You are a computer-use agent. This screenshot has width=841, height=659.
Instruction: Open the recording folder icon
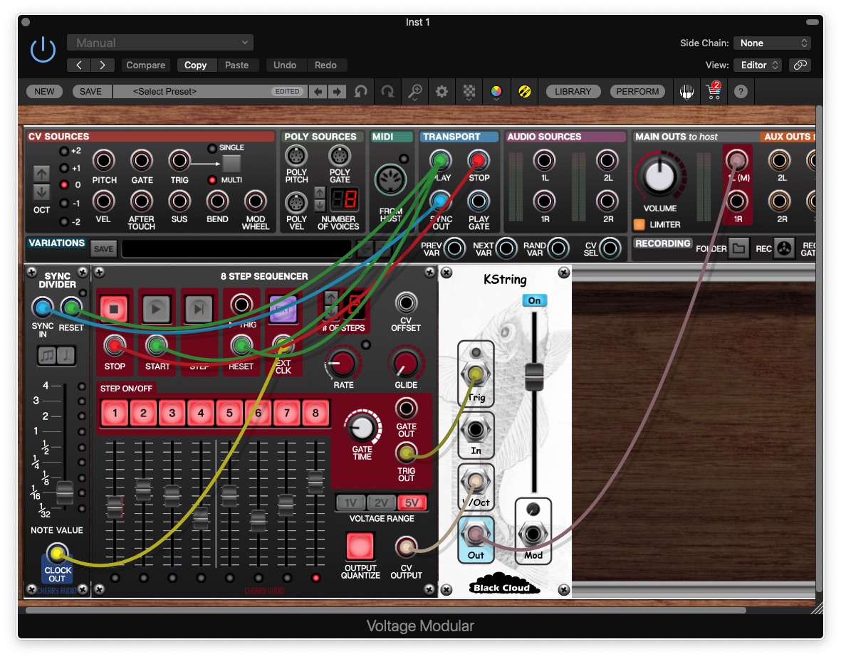[738, 248]
